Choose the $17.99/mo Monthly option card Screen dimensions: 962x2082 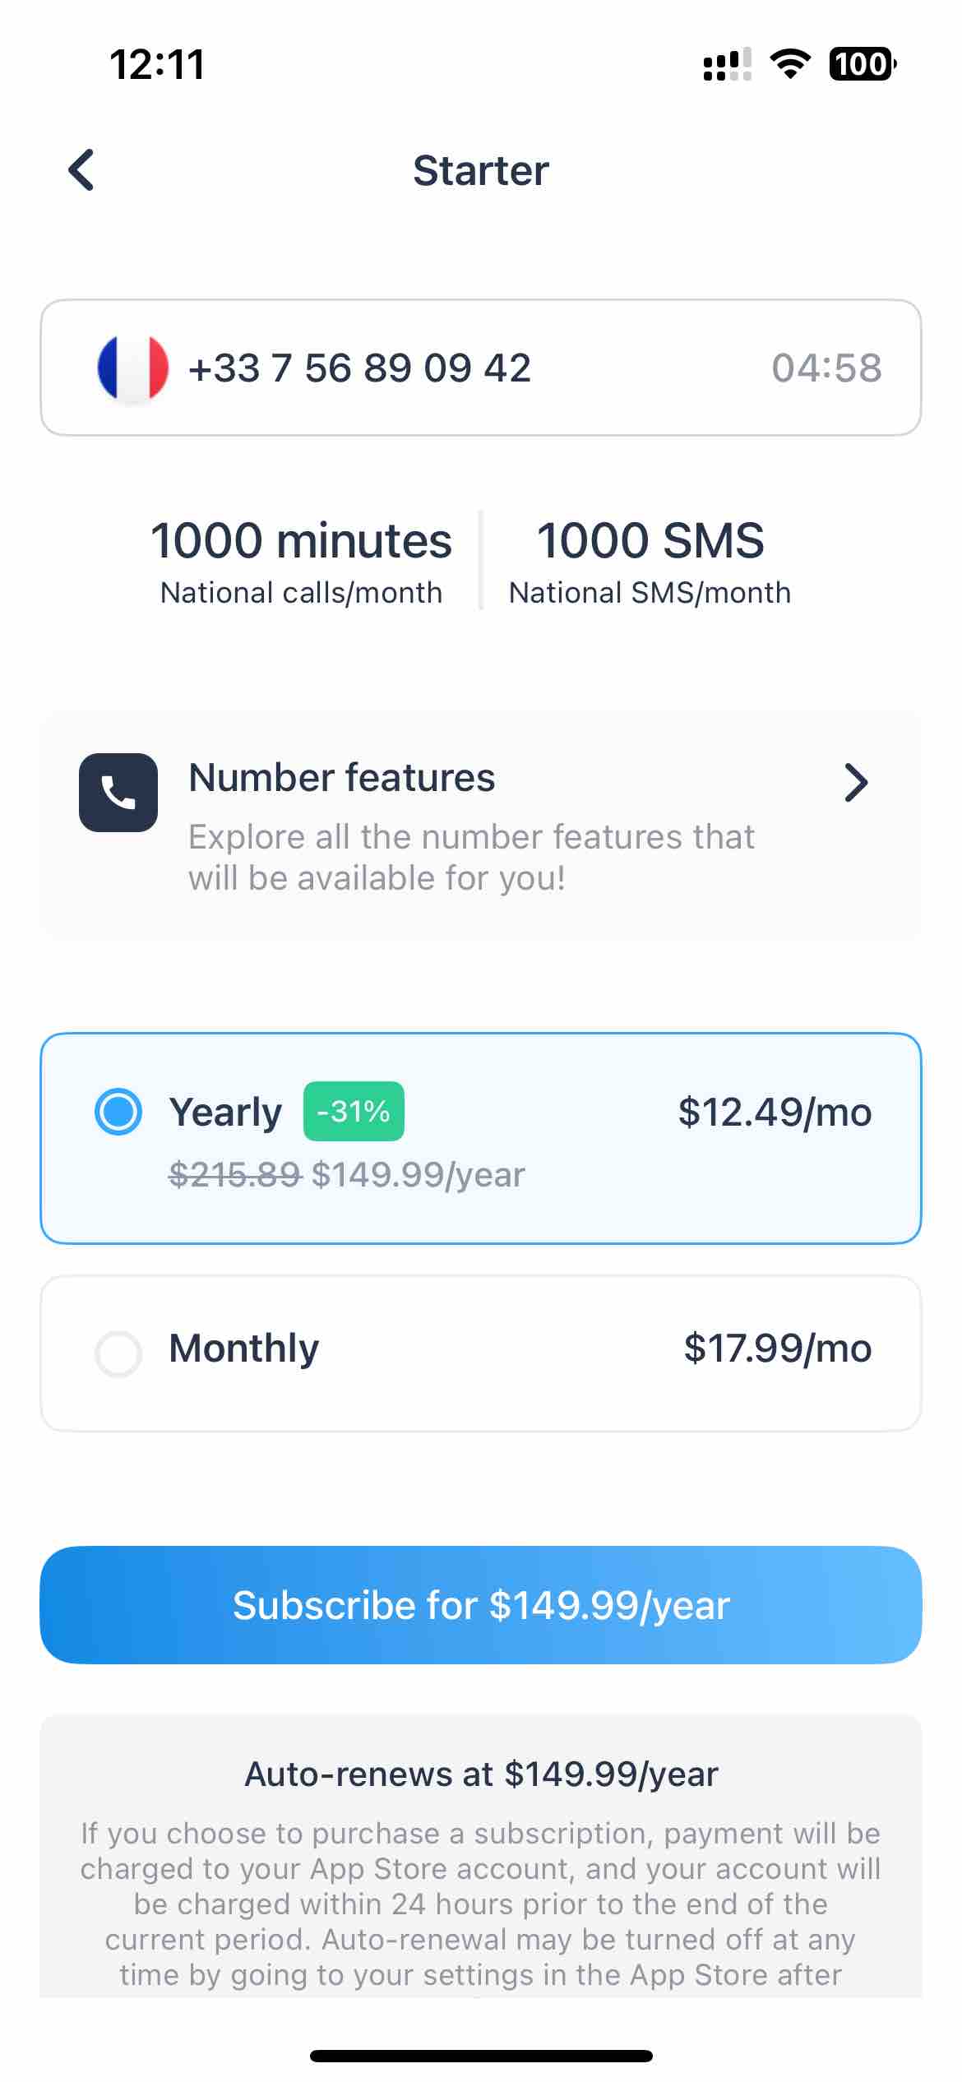point(481,1353)
